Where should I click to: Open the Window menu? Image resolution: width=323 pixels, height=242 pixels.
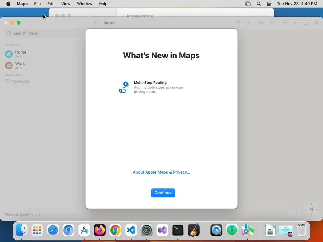pos(85,4)
